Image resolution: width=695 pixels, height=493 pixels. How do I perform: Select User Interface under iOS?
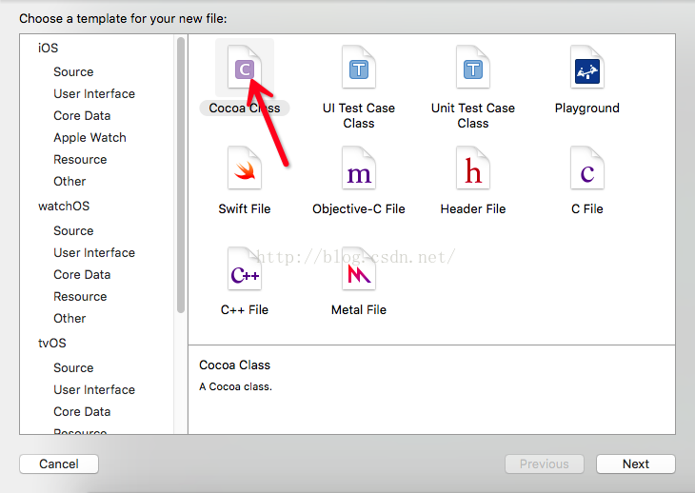click(94, 93)
